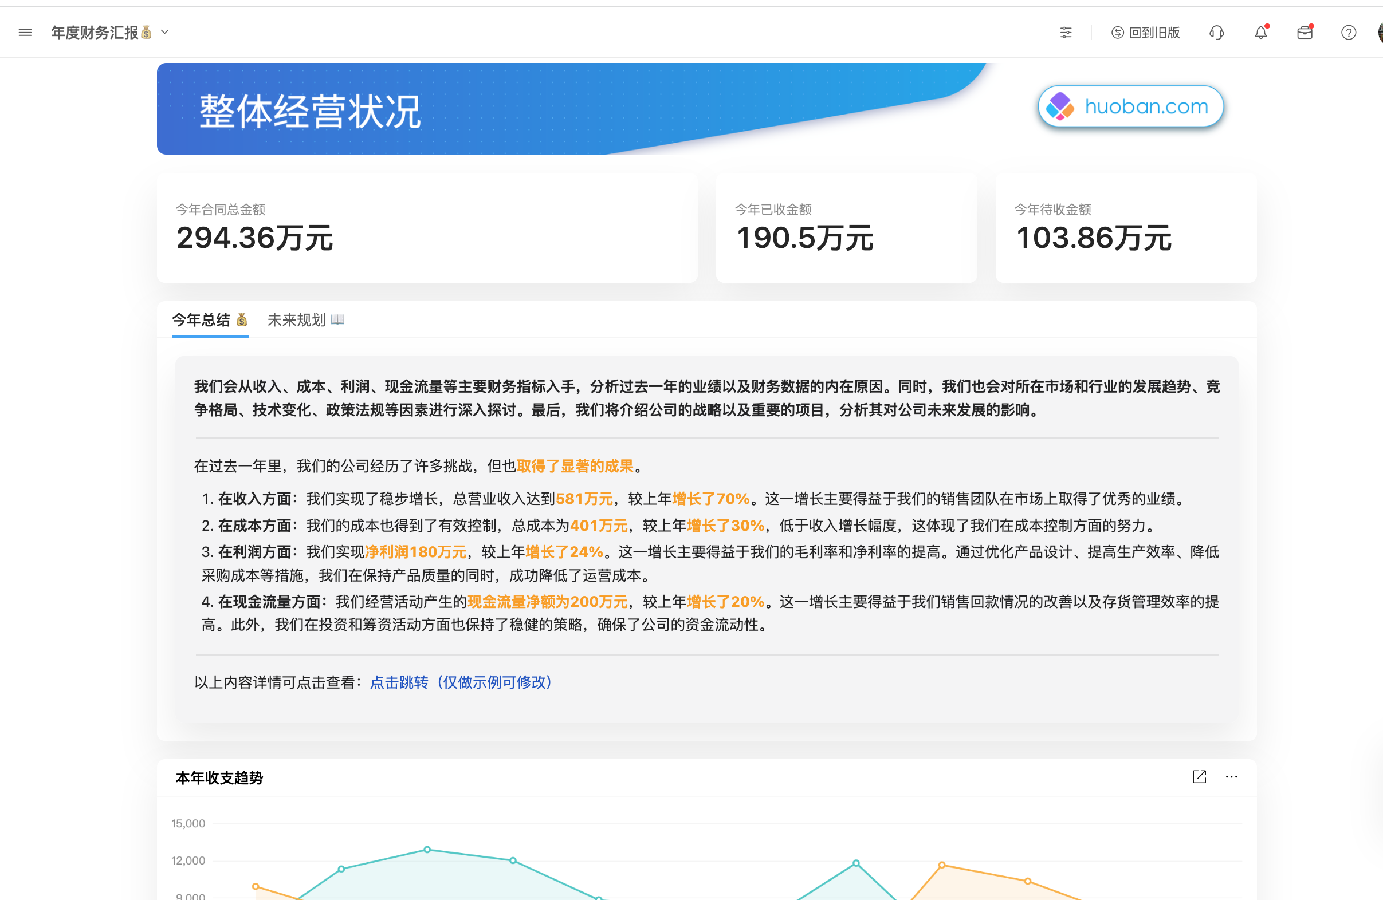Select the 今年总结 tab

tap(210, 320)
